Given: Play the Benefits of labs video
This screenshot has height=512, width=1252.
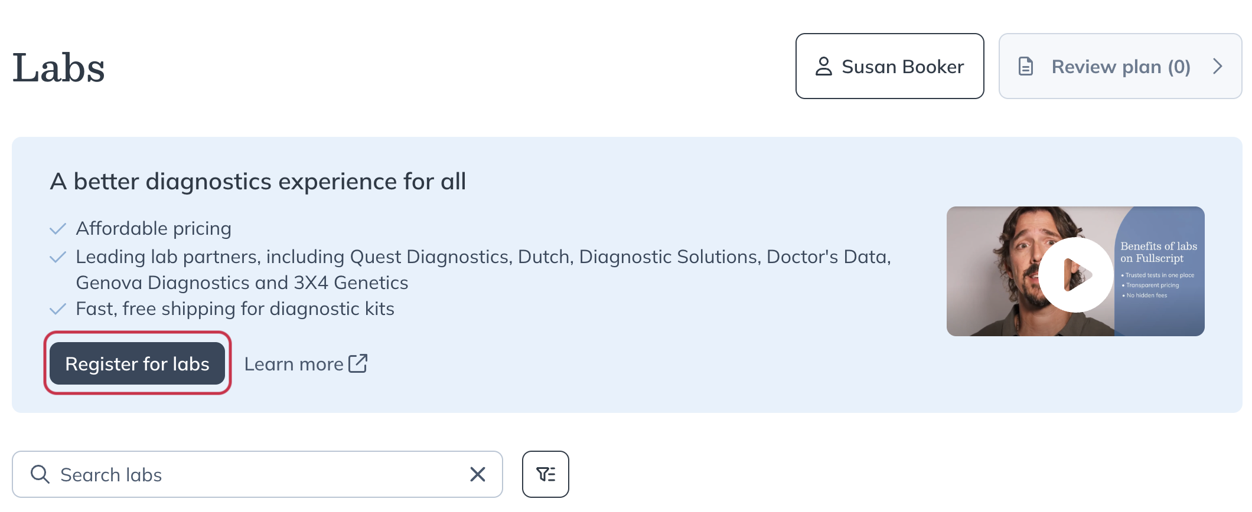Looking at the screenshot, I should tap(1075, 274).
